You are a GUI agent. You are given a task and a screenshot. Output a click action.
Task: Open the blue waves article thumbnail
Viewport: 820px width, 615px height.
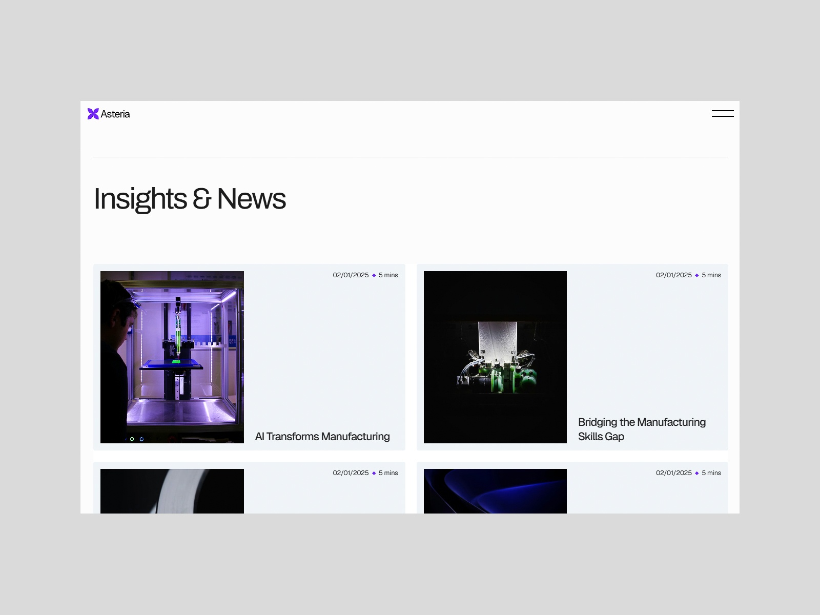tap(495, 491)
